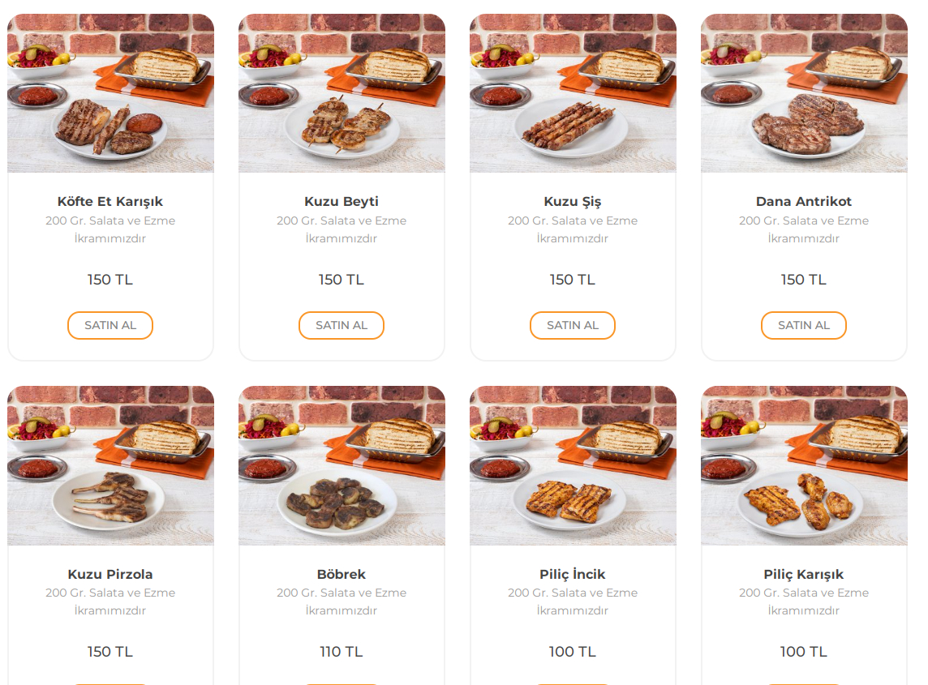
Task: Click SATIN AL for Kuzu Şiş
Action: coord(573,325)
